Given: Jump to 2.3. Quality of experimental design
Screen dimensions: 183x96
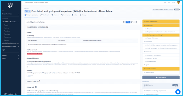Looking at the screenshot, I should [x=161, y=35].
